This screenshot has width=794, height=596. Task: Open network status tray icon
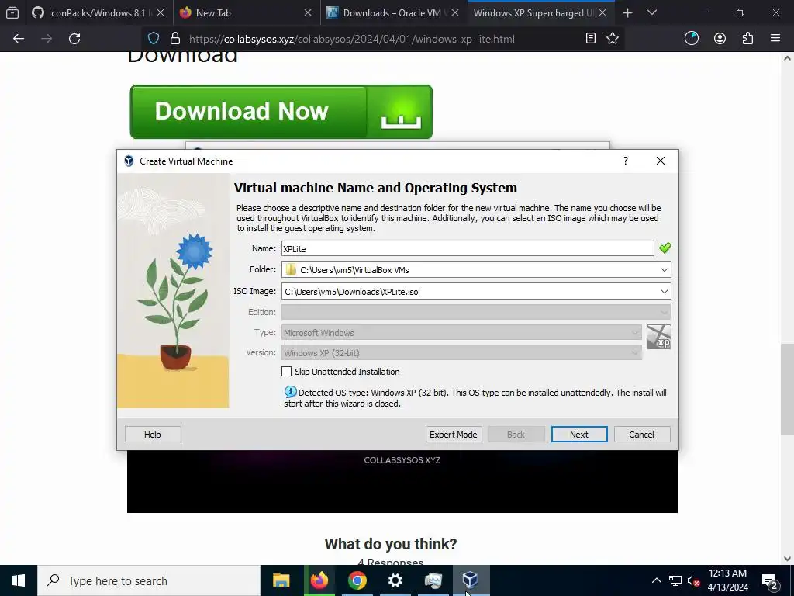click(x=675, y=580)
